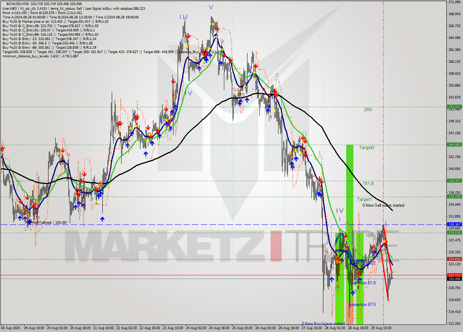
Task: Select the '29 Aug 10:30' time label
Action: (x=381, y=328)
